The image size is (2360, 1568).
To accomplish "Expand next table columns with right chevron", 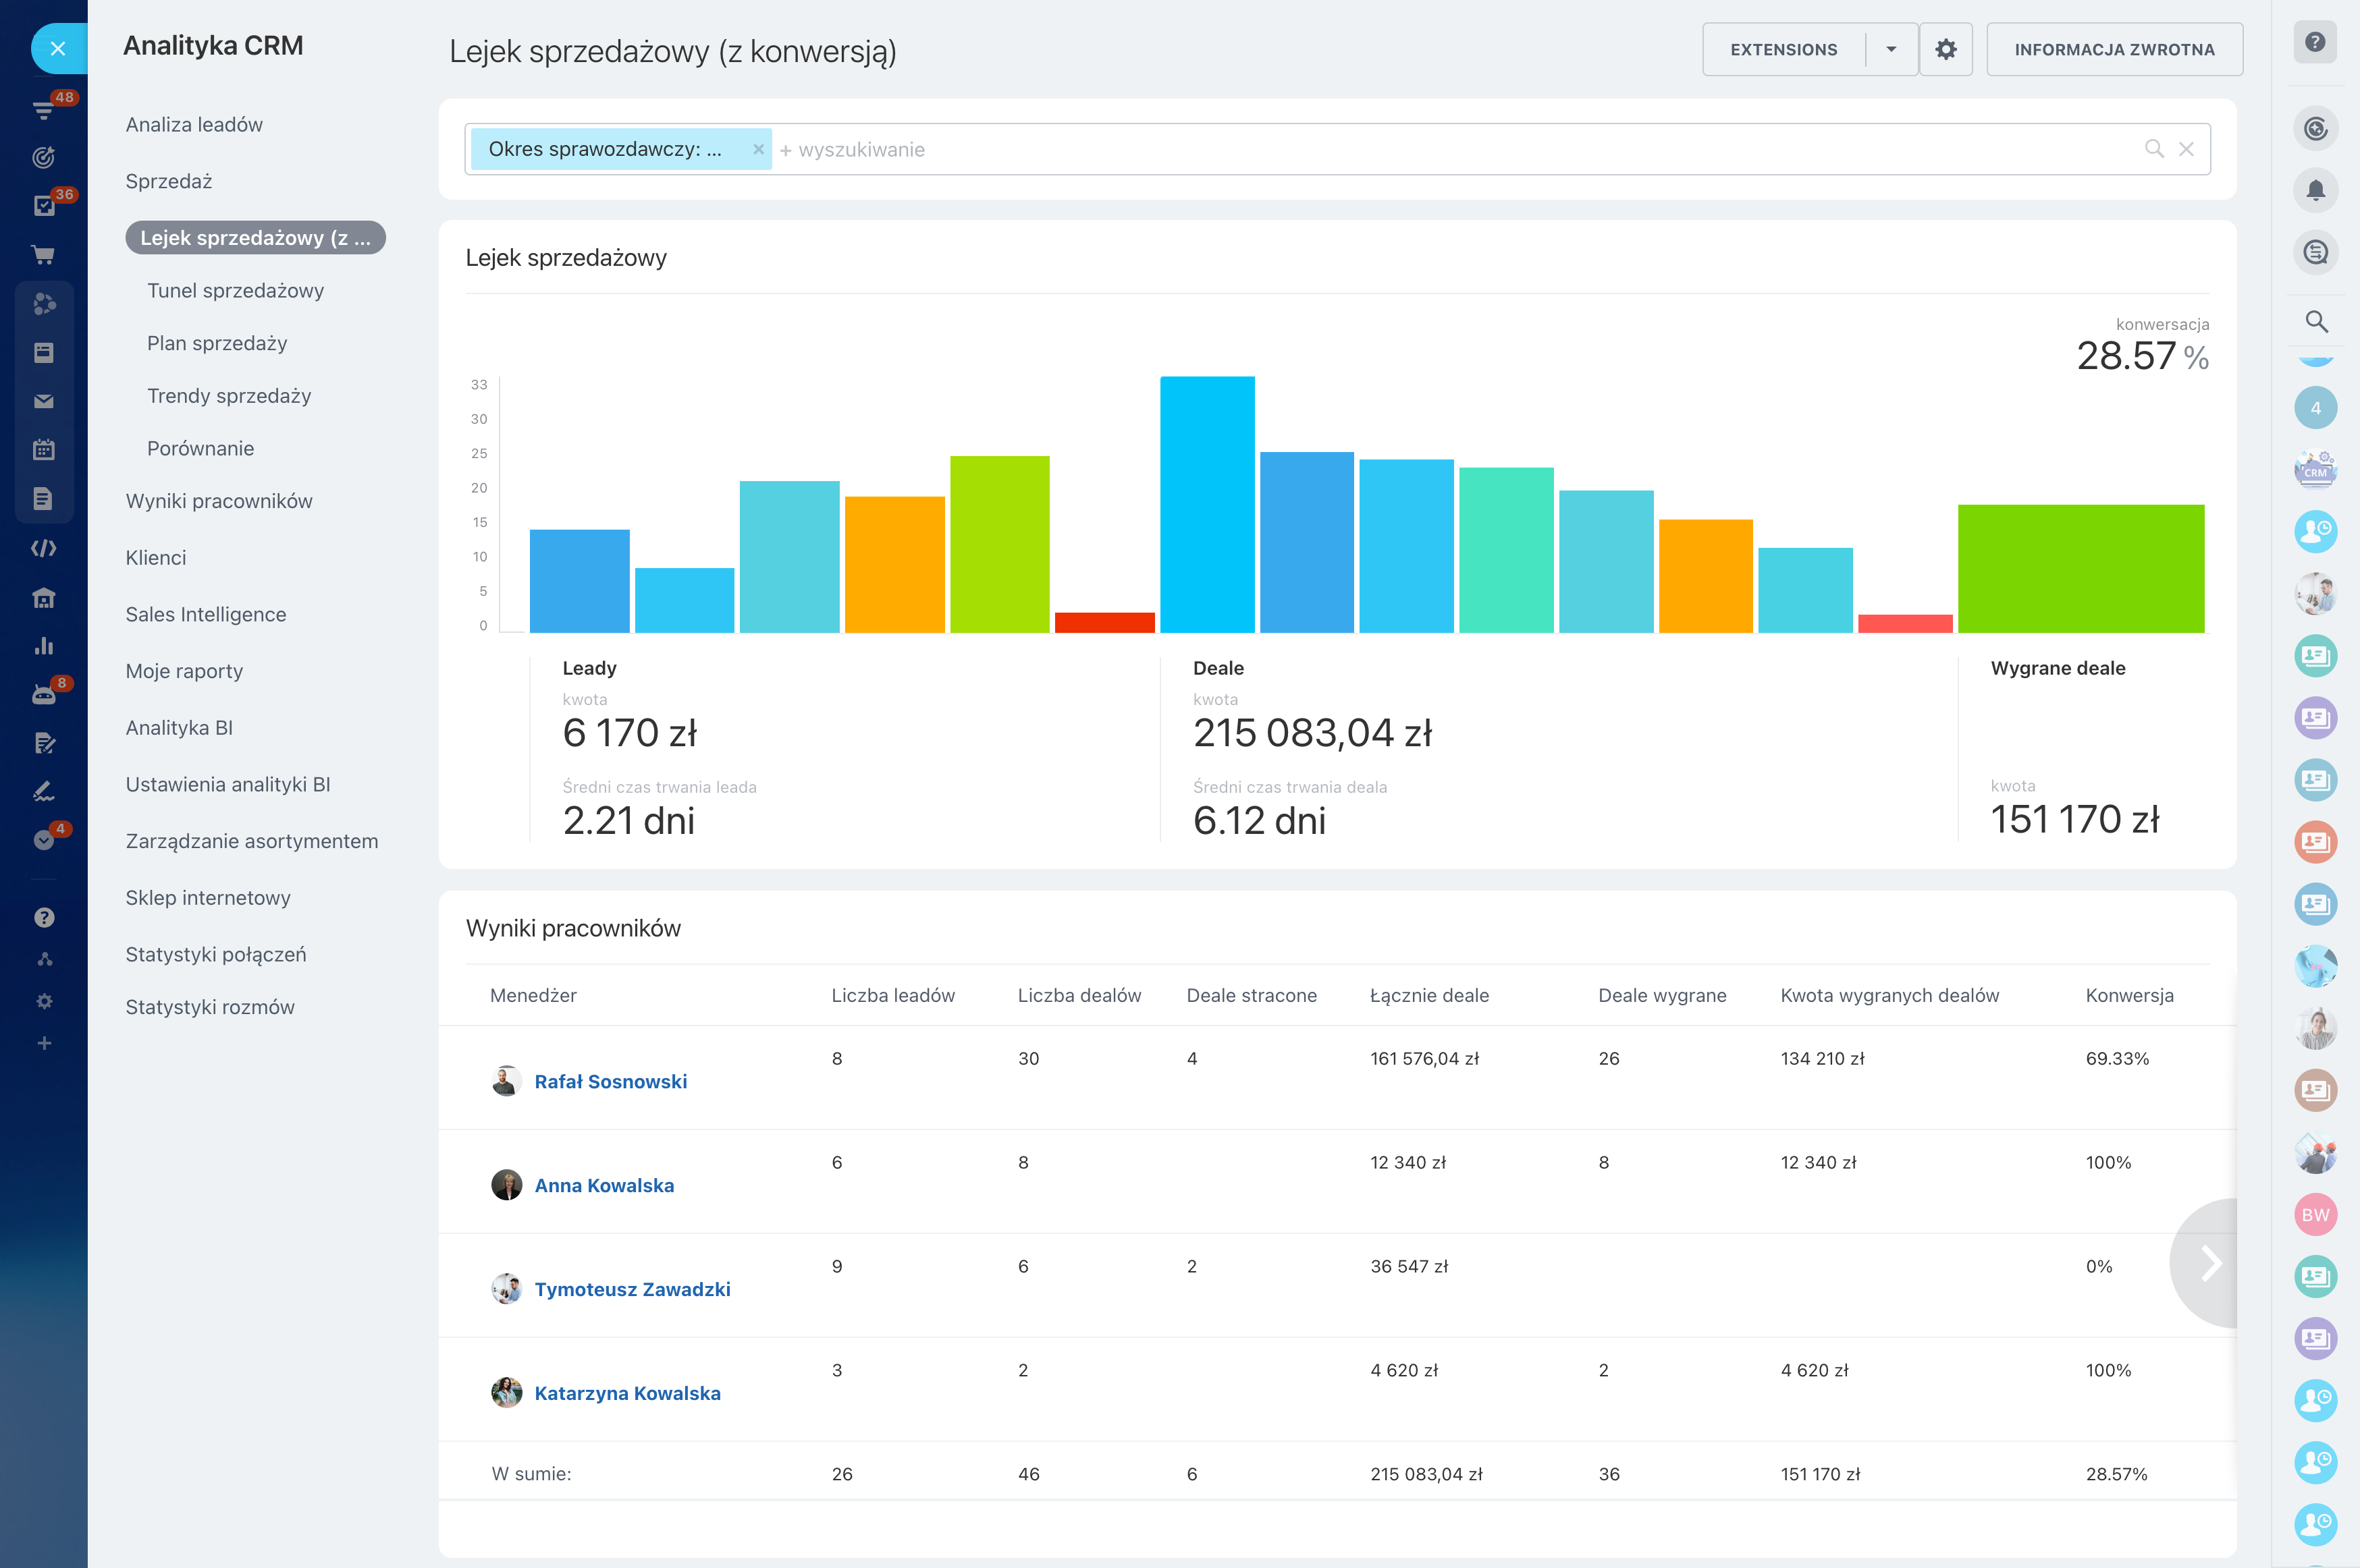I will pos(2210,1263).
